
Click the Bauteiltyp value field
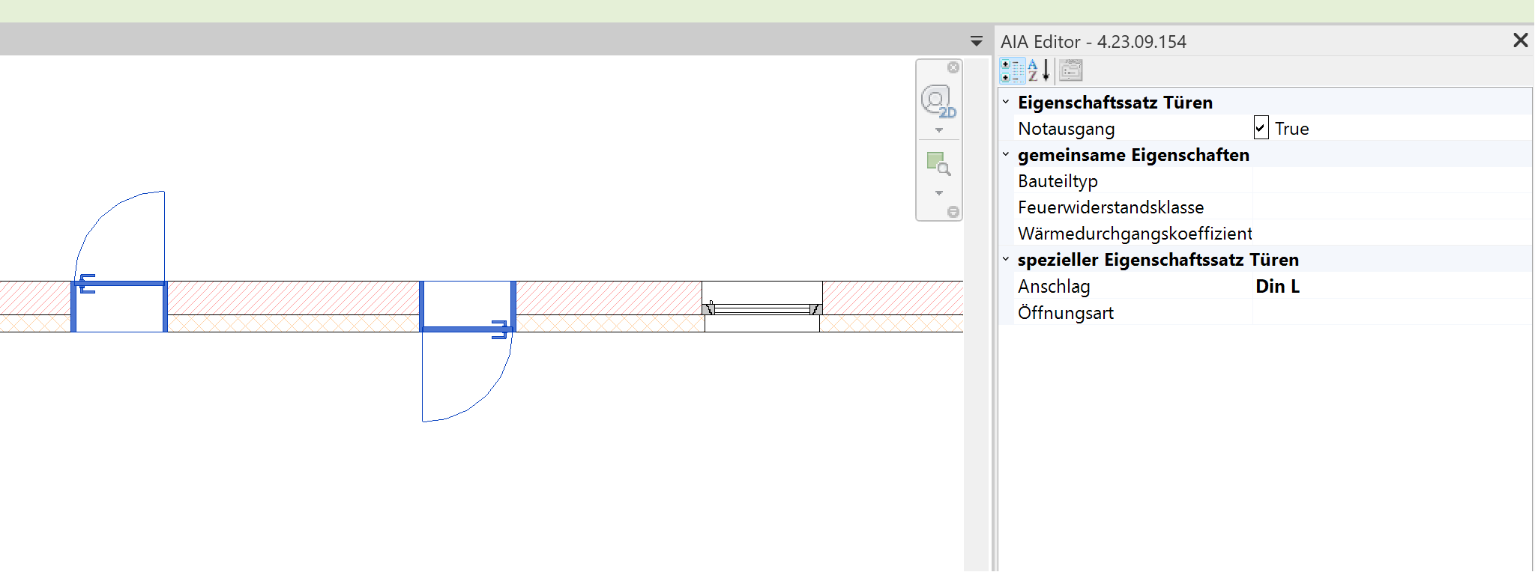pos(1391,181)
